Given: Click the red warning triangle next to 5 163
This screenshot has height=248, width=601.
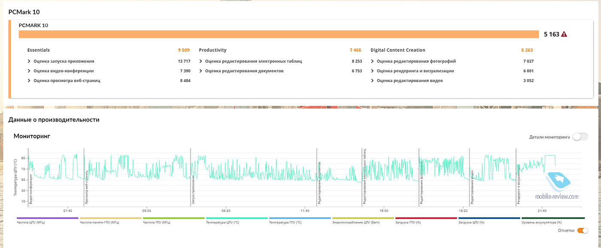Looking at the screenshot, I should click(564, 34).
